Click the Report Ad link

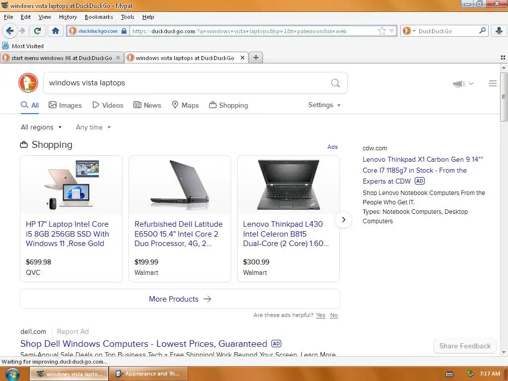pos(72,331)
